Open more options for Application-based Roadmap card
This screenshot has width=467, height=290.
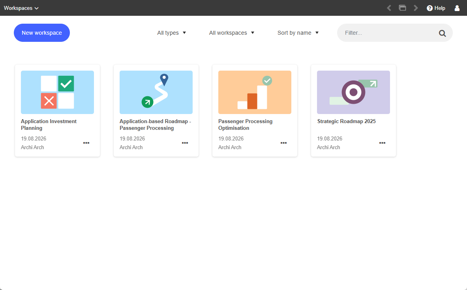(185, 143)
